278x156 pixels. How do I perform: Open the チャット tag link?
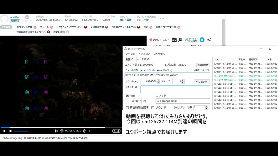click(x=45, y=27)
